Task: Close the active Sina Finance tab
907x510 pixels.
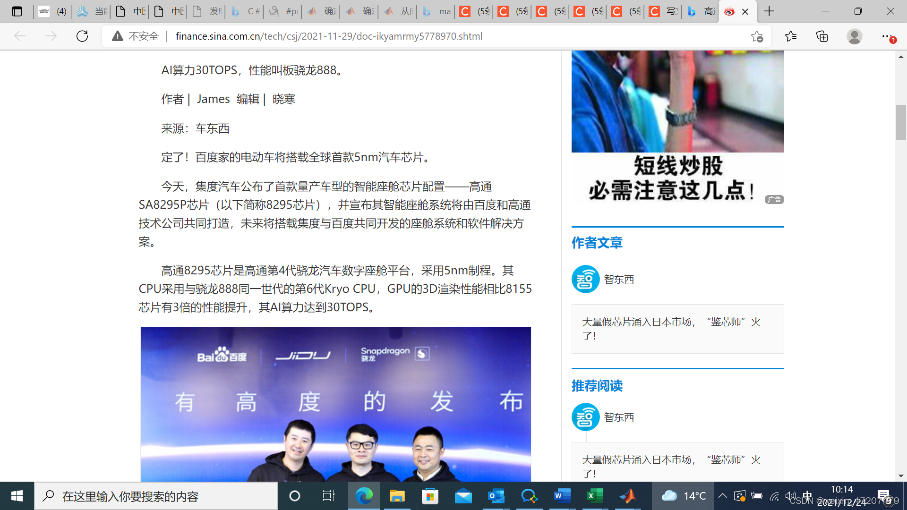Action: 745,12
